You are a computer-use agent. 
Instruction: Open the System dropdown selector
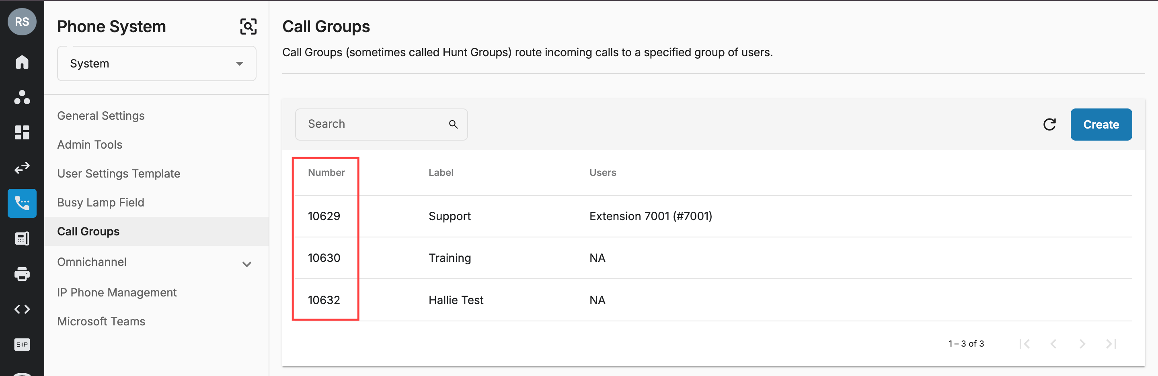[x=157, y=63]
